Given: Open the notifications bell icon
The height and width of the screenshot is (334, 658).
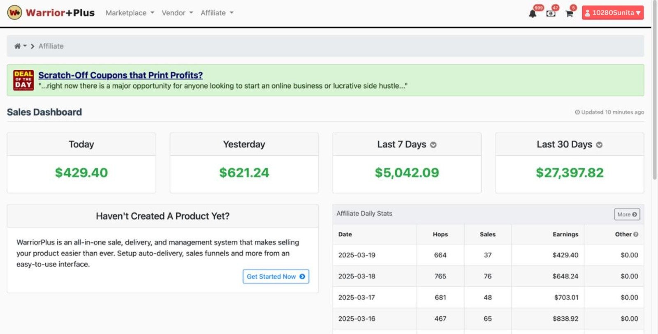Looking at the screenshot, I should (x=533, y=14).
